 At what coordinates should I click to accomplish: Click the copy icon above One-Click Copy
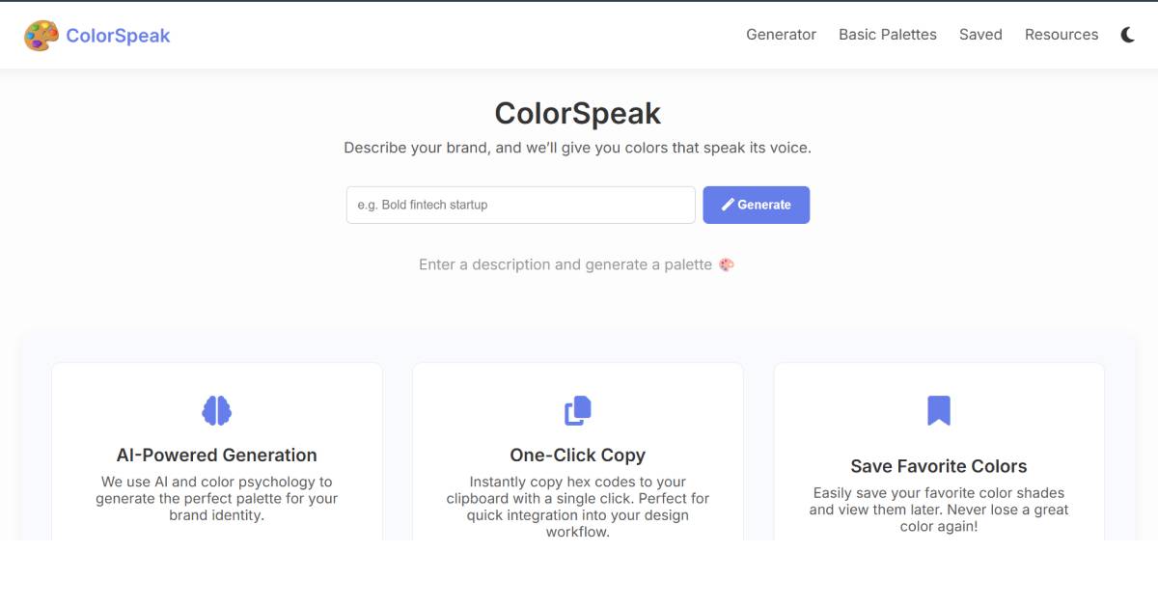577,410
